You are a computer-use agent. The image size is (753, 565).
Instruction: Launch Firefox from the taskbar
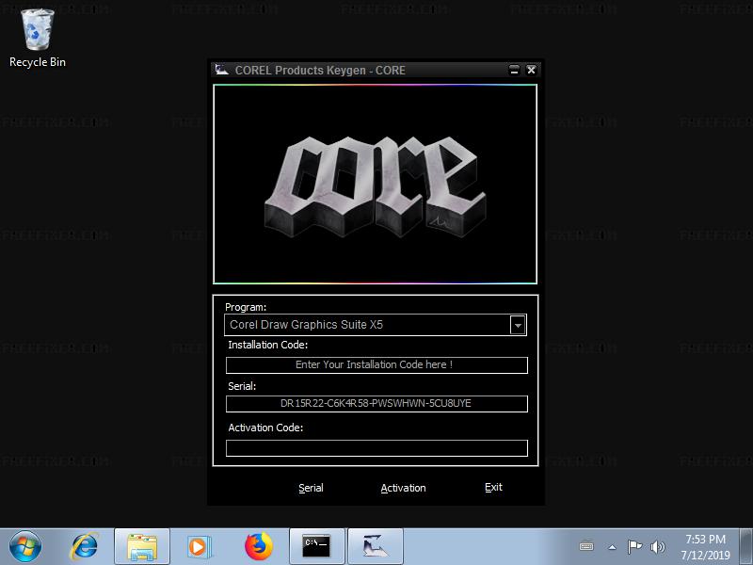(x=257, y=545)
